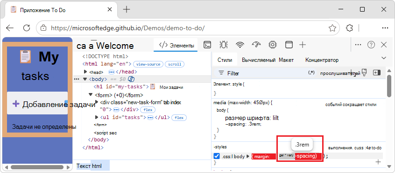Open the Application window icon tool
Viewport: 395px width, 173px height.
click(289, 45)
